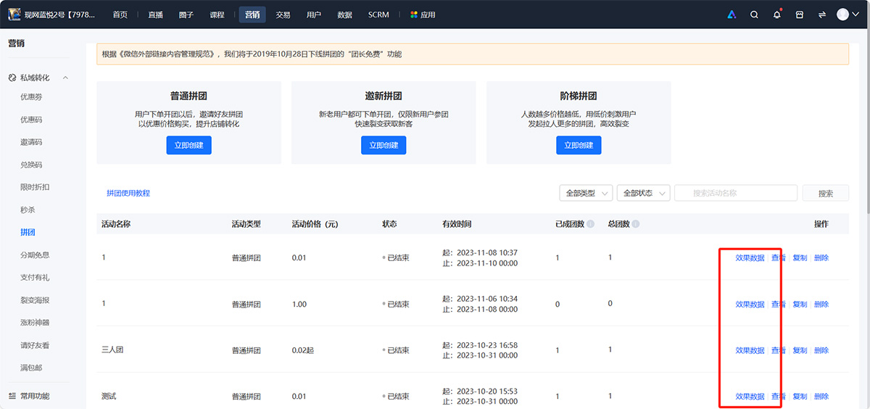Click 立即创建 under 普通拼团
Image resolution: width=870 pixels, height=409 pixels.
click(188, 145)
